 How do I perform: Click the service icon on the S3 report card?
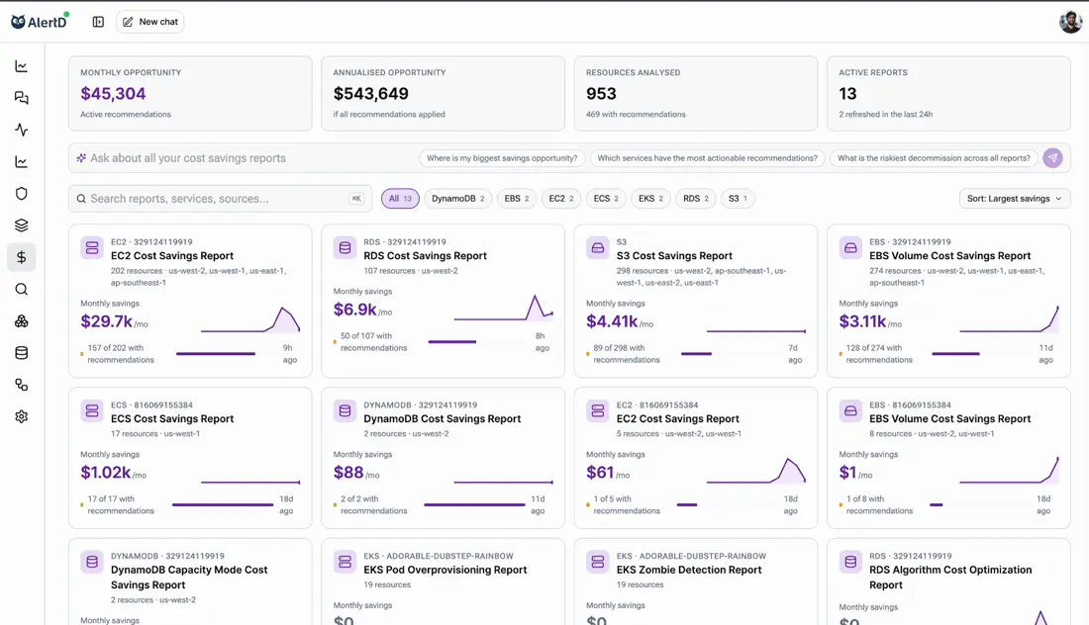[x=597, y=247]
